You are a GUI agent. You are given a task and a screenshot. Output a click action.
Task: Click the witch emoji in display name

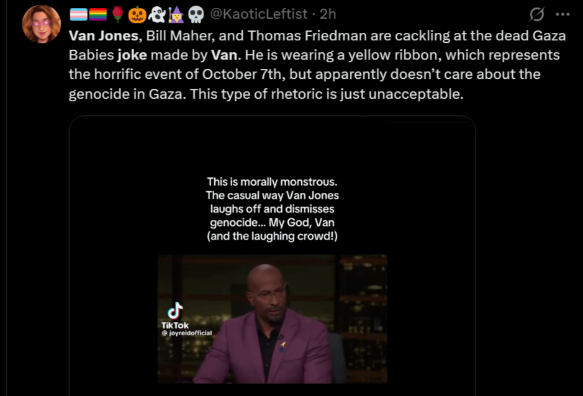tap(176, 14)
